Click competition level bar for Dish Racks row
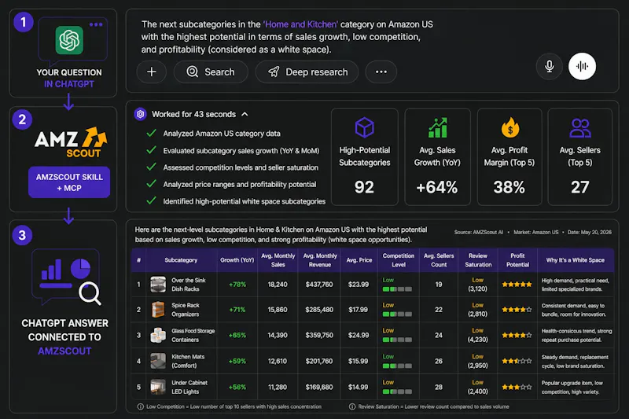This screenshot has width=629, height=419. point(397,289)
